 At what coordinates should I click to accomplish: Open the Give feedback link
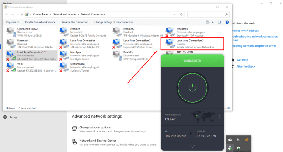(x=246, y=66)
